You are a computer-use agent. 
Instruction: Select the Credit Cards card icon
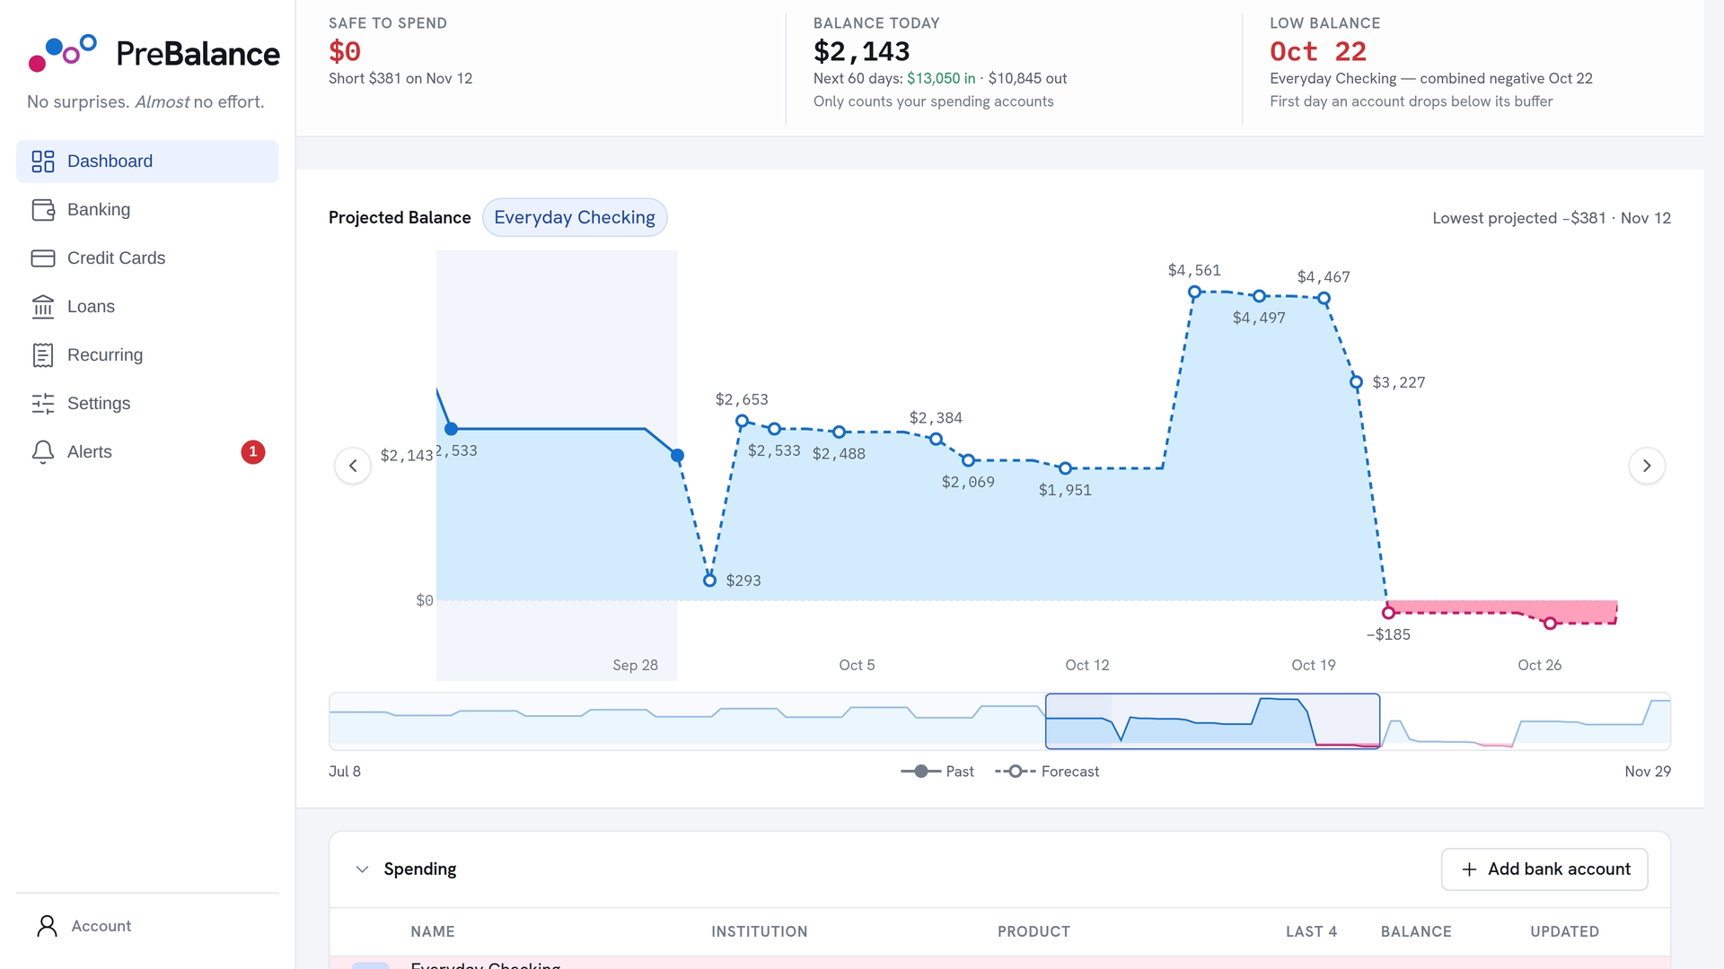pos(43,258)
